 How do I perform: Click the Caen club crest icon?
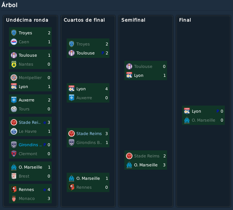[x=14, y=42]
